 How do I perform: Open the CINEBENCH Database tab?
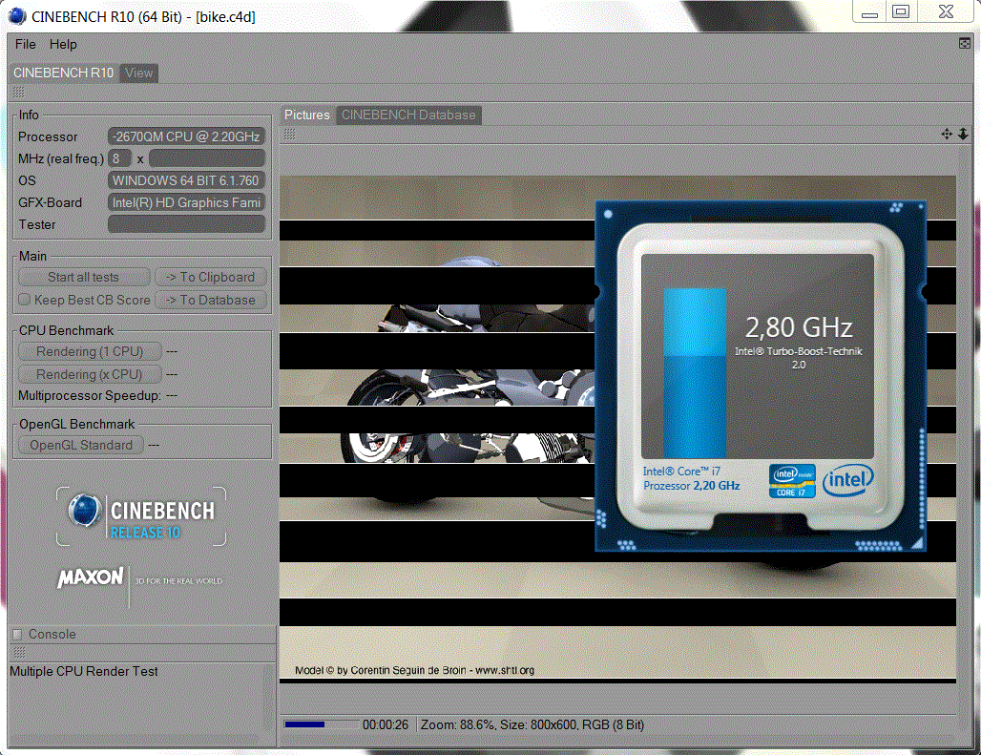click(x=408, y=115)
